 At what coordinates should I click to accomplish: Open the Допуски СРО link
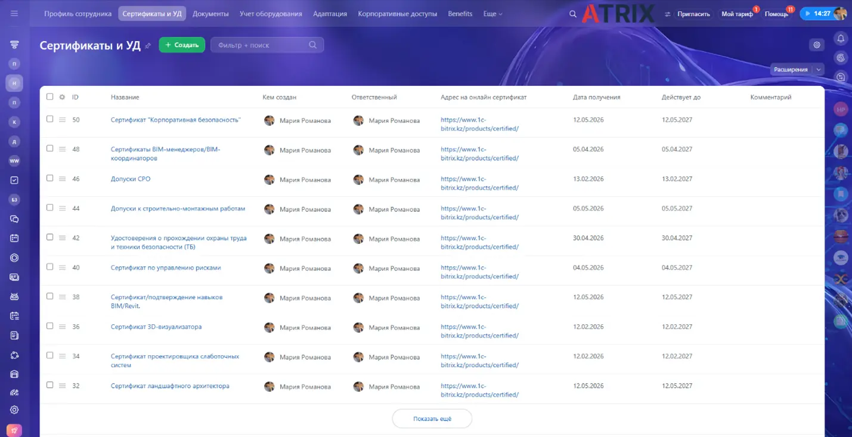(131, 179)
